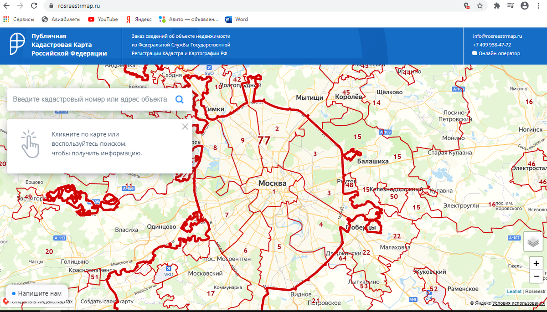
Task: Click the Электроугли label on the map
Action: pos(462,205)
